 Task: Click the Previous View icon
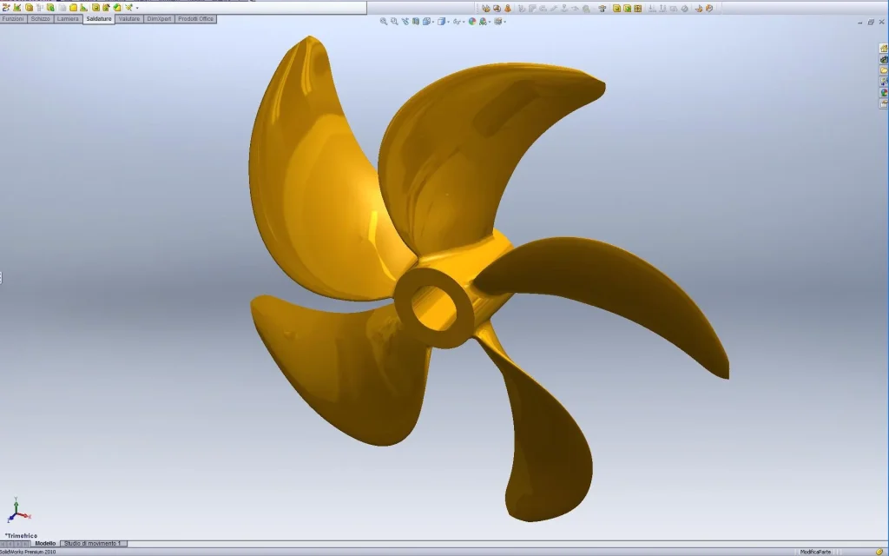[405, 21]
